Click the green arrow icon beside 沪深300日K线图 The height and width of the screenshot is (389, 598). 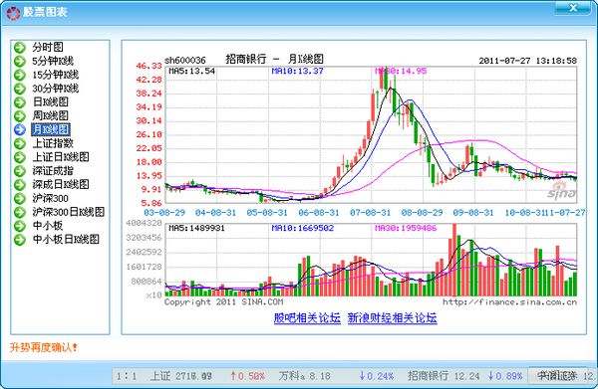(x=20, y=212)
